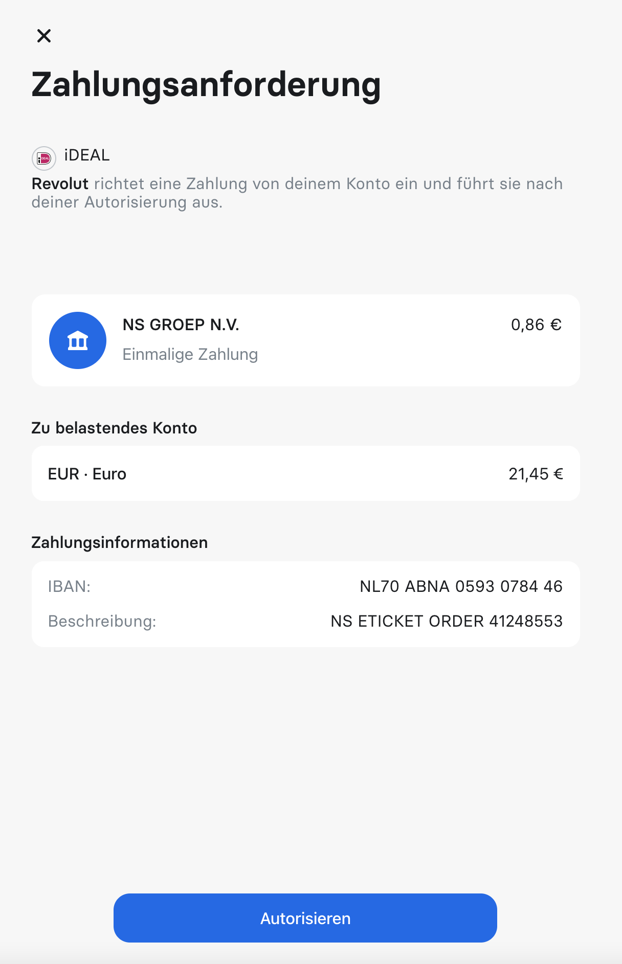622x964 pixels.
Task: Close the Zahlungsanforderung dialog with X
Action: (x=44, y=36)
